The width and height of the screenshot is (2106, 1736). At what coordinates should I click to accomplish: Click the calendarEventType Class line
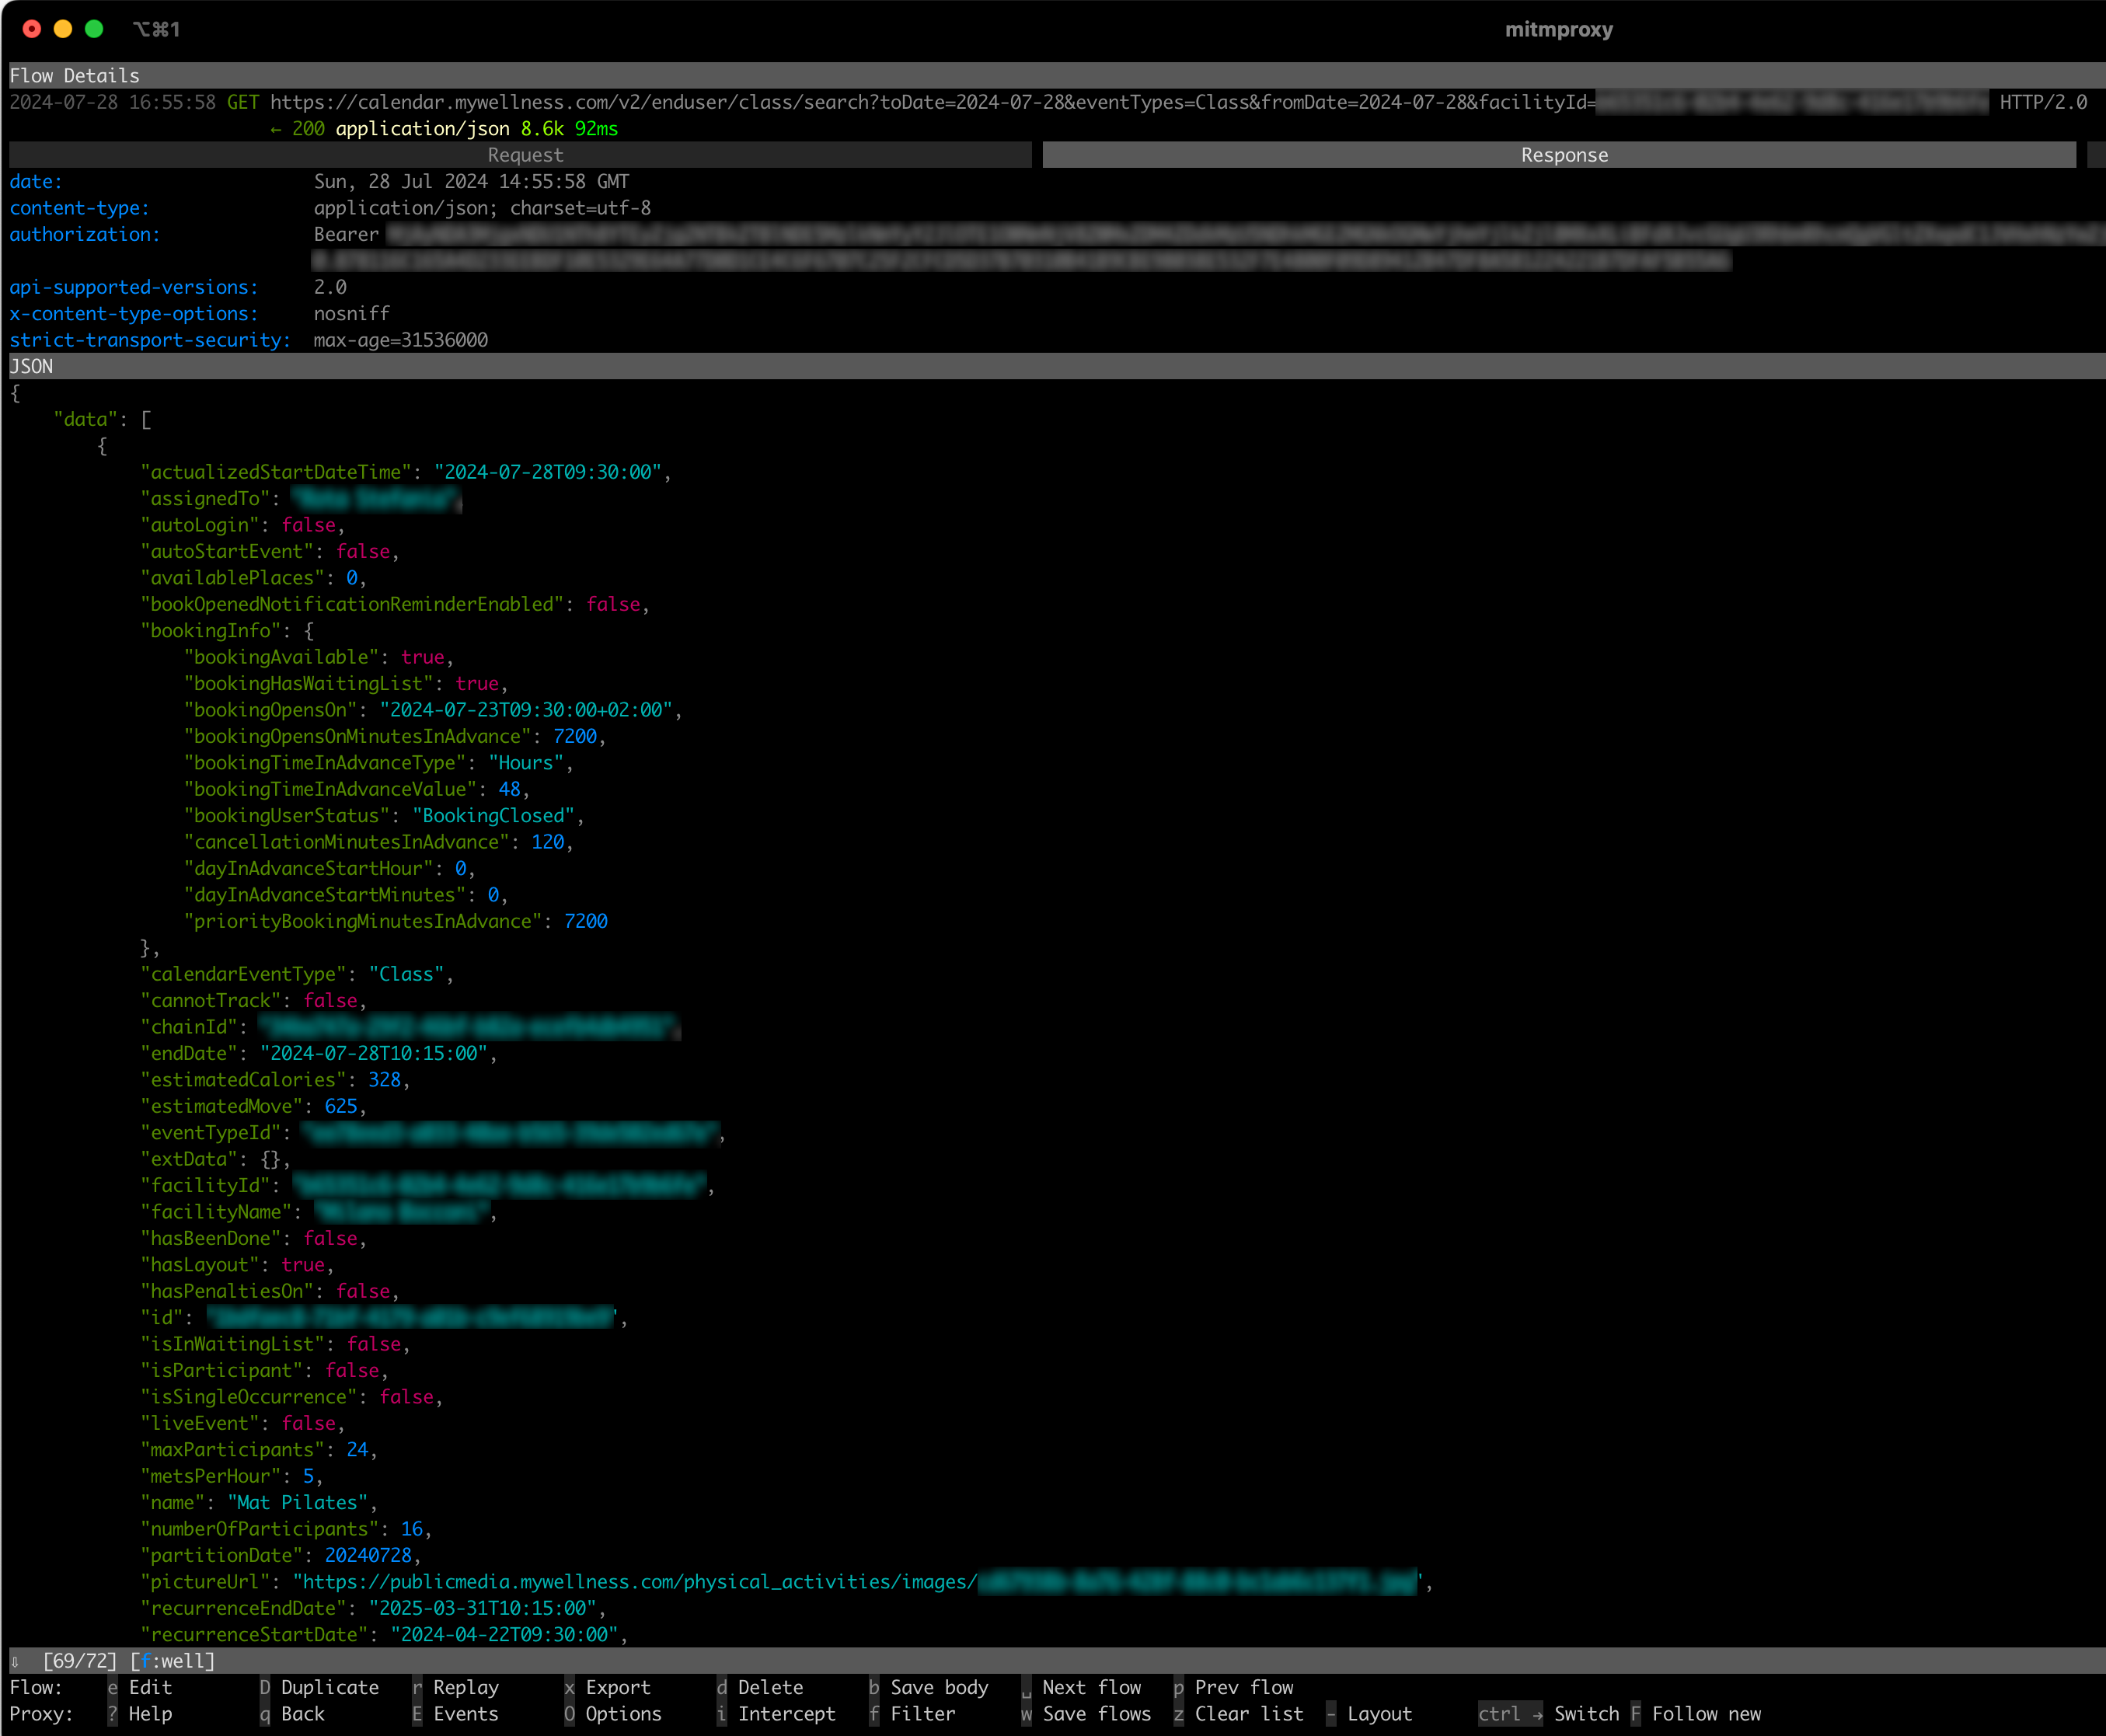[297, 974]
